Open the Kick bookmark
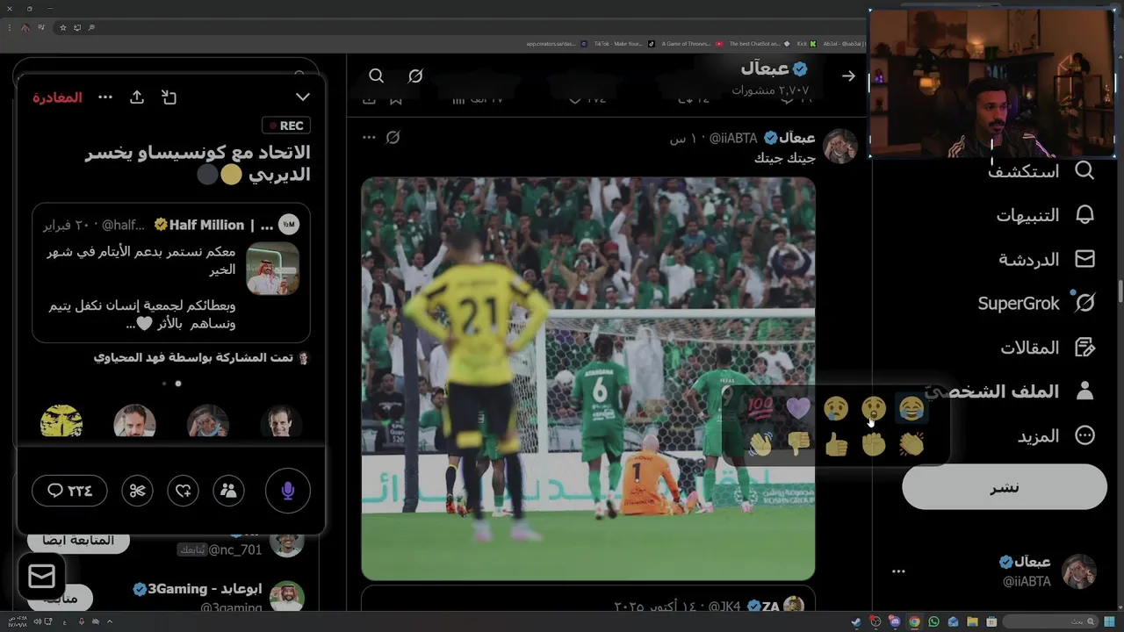 [x=805, y=44]
